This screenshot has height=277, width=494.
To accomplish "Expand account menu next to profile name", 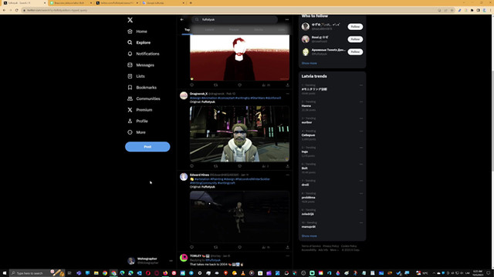I will coord(171,261).
